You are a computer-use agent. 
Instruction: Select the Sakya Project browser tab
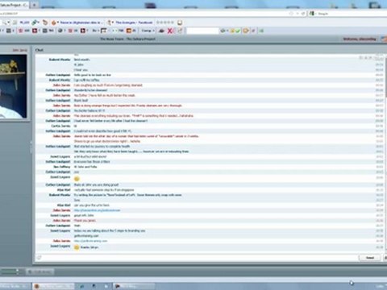14,5
